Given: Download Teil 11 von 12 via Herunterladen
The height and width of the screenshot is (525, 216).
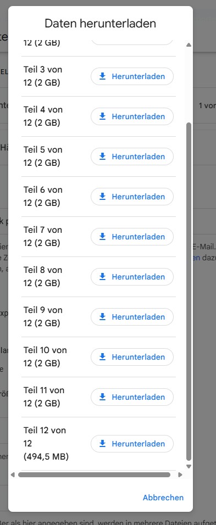Looking at the screenshot, I should click(x=132, y=397).
